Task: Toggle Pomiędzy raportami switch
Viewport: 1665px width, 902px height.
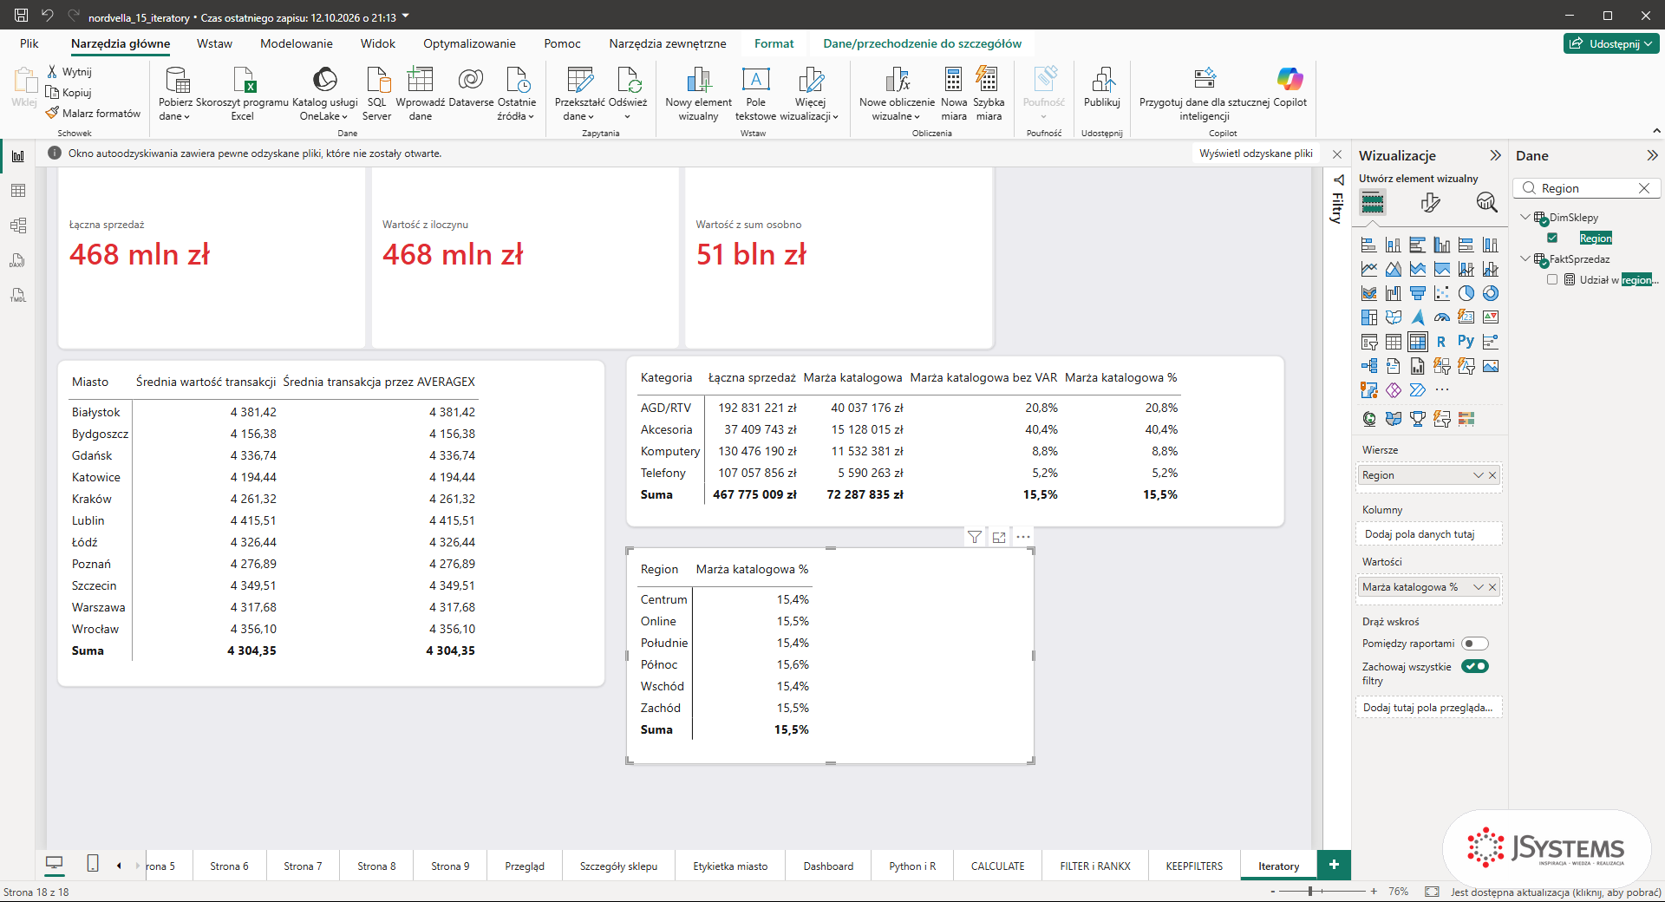Action: [x=1475, y=644]
